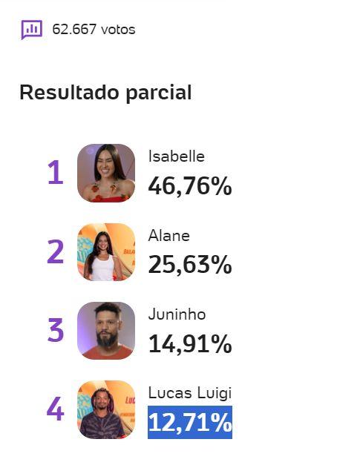The height and width of the screenshot is (465, 360).
Task: Click Isabelle's 46,76% result
Action: (190, 186)
